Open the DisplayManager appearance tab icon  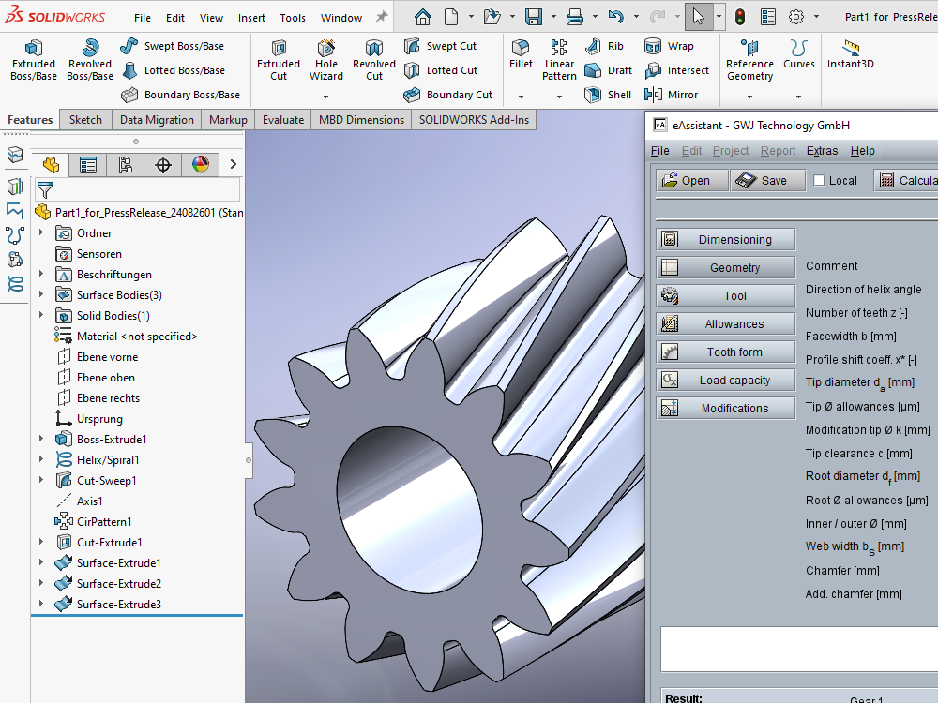point(200,165)
